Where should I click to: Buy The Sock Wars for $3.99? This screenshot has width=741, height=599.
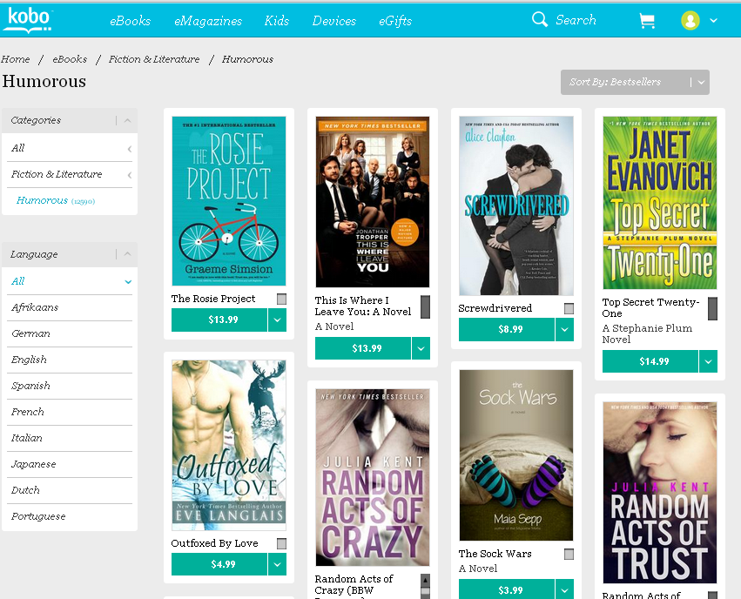pos(507,589)
